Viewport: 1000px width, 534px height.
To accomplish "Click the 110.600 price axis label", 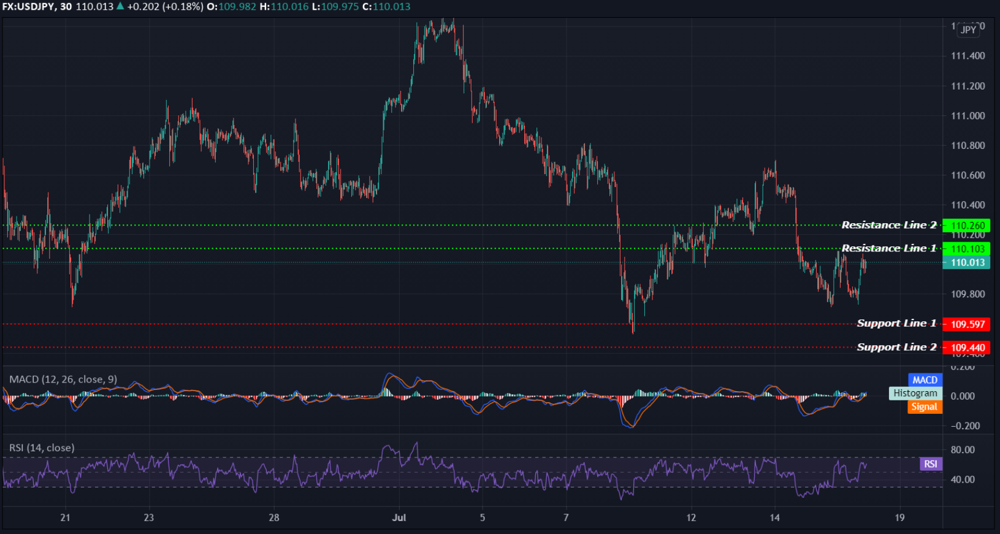I will [x=968, y=175].
